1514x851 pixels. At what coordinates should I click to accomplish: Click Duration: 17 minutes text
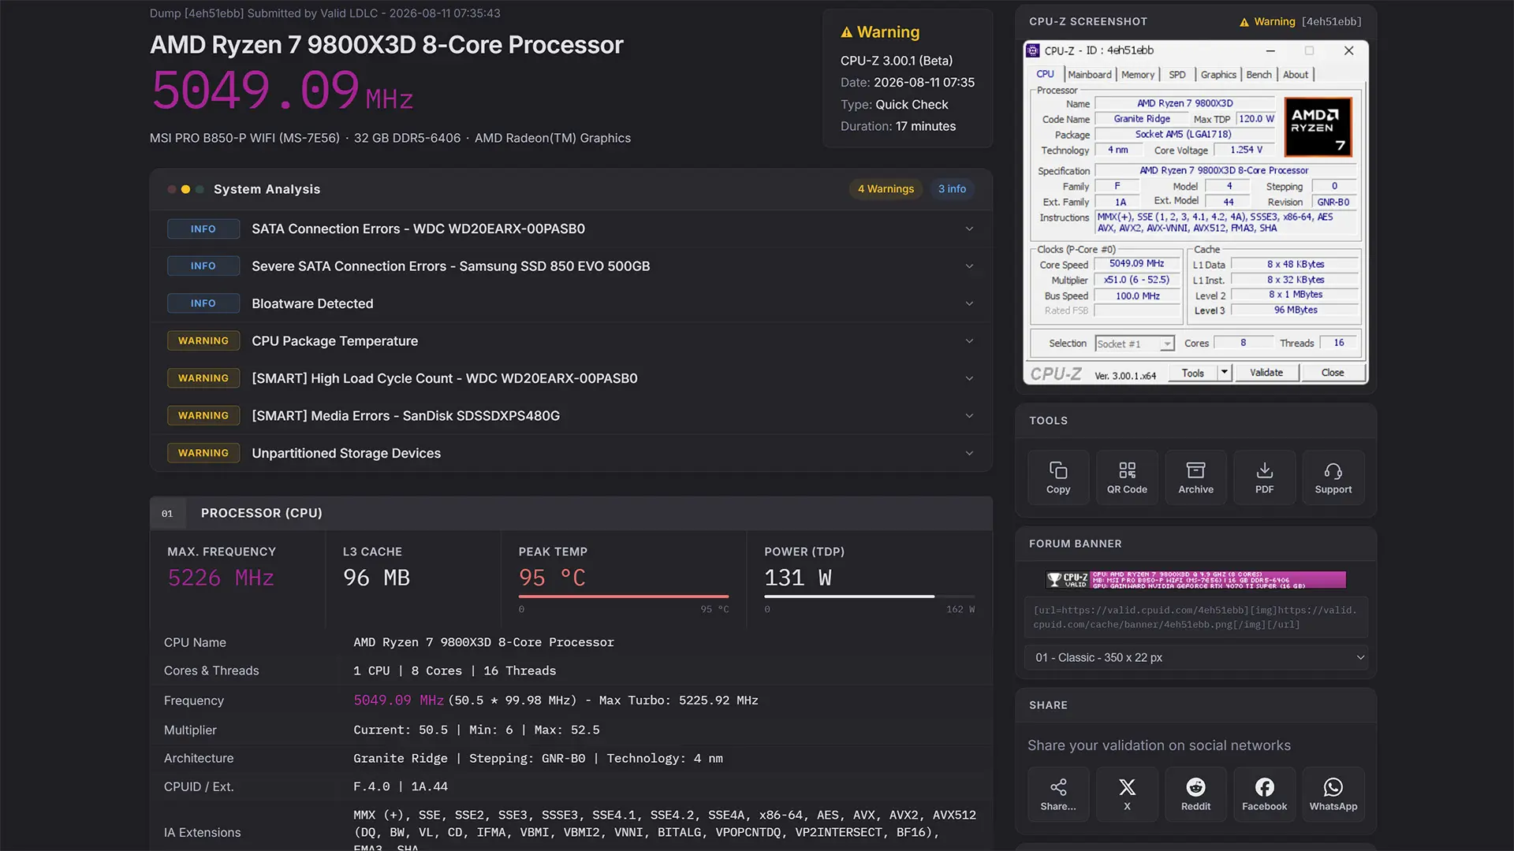tap(897, 126)
